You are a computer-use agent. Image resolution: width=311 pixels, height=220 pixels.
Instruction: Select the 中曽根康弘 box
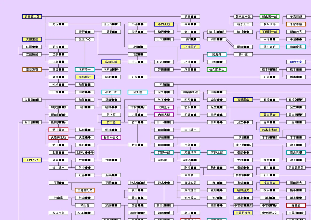point(243,213)
